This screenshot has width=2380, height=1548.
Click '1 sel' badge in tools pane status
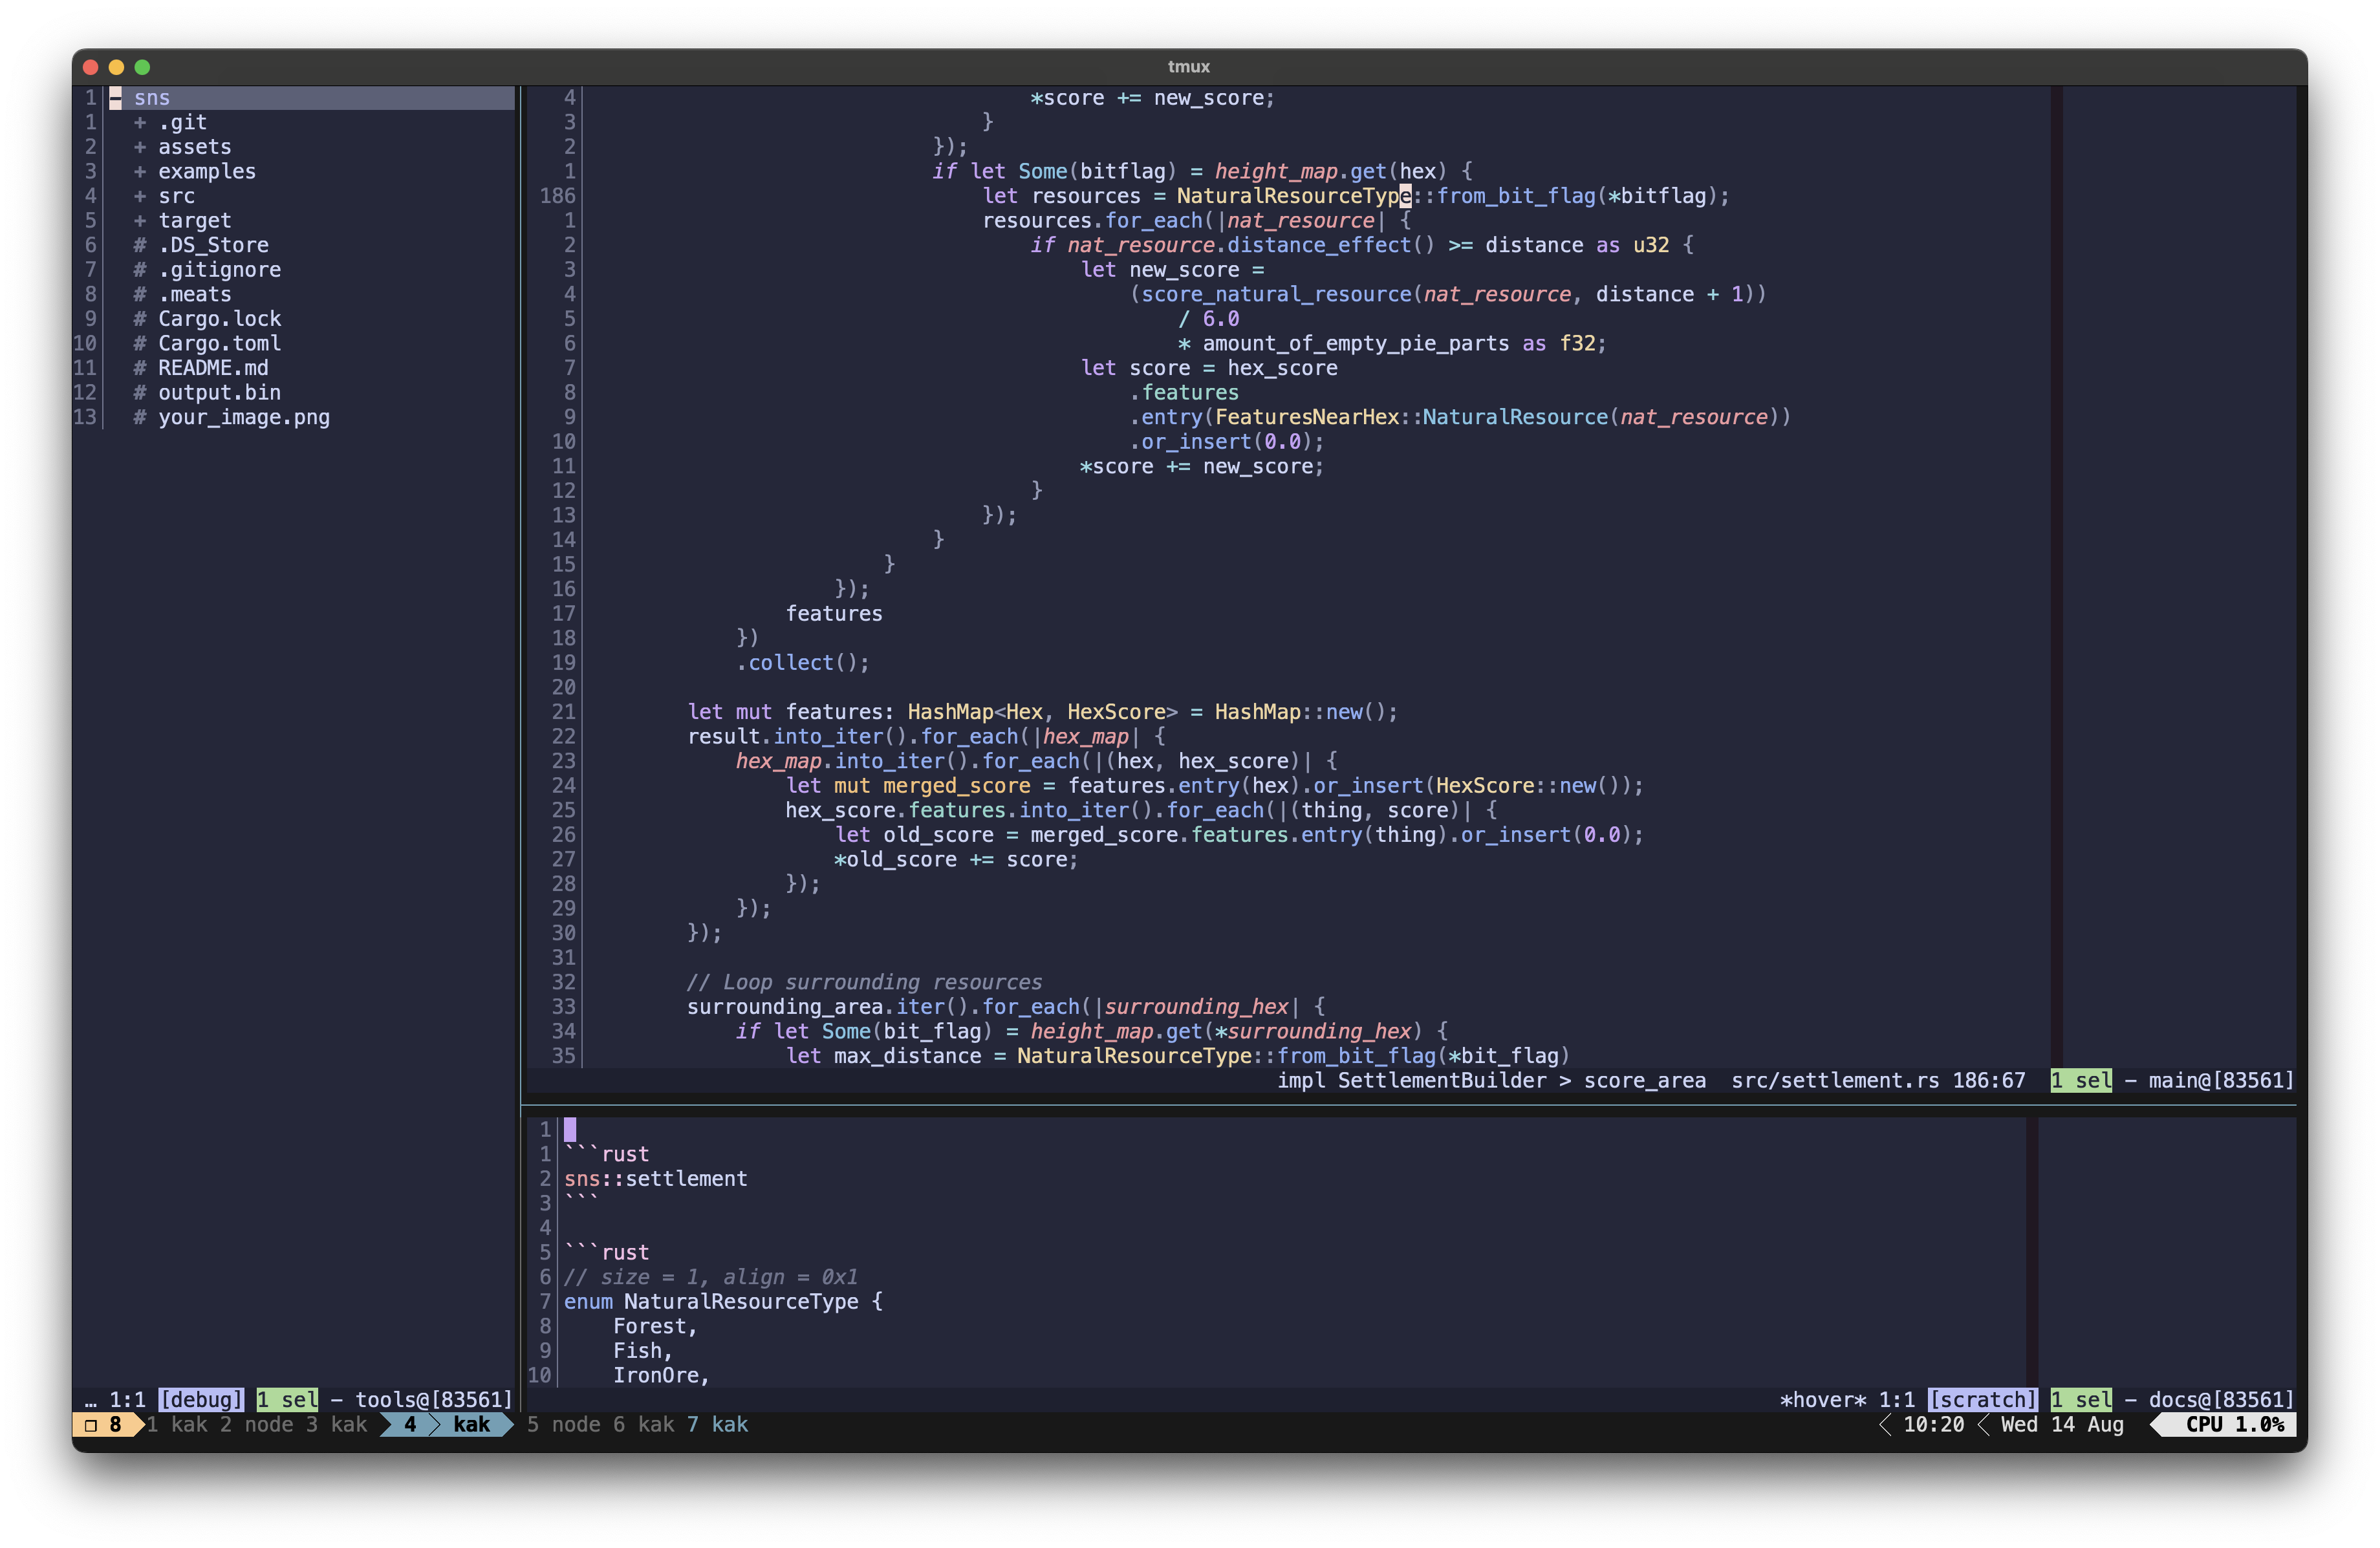[x=287, y=1399]
